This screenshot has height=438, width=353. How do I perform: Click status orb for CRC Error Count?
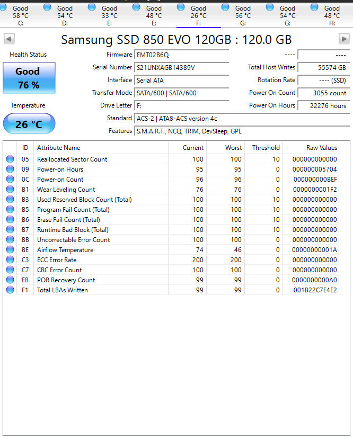coord(10,270)
